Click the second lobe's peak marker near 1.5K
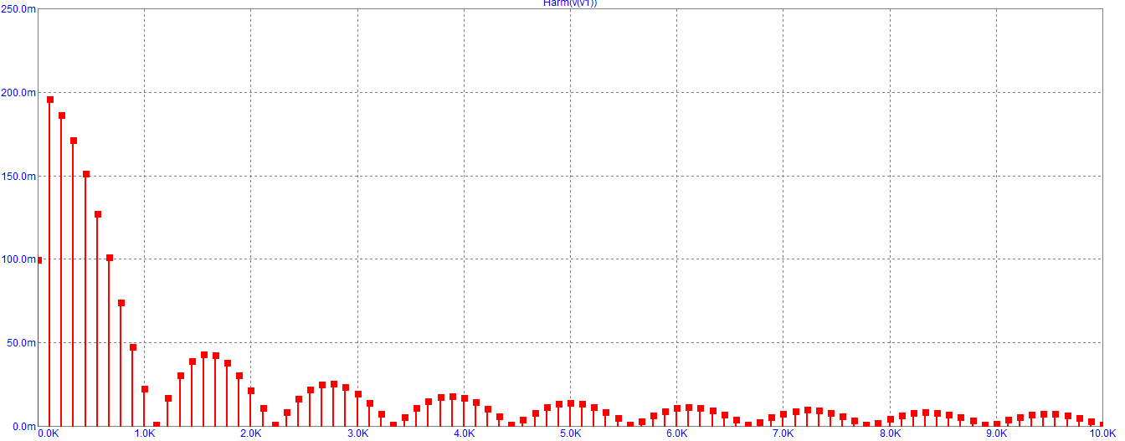This screenshot has width=1125, height=441. point(204,355)
